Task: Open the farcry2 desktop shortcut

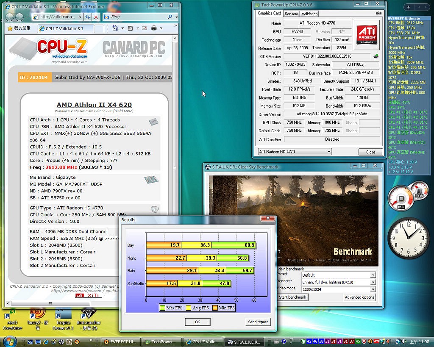Action: point(38,320)
